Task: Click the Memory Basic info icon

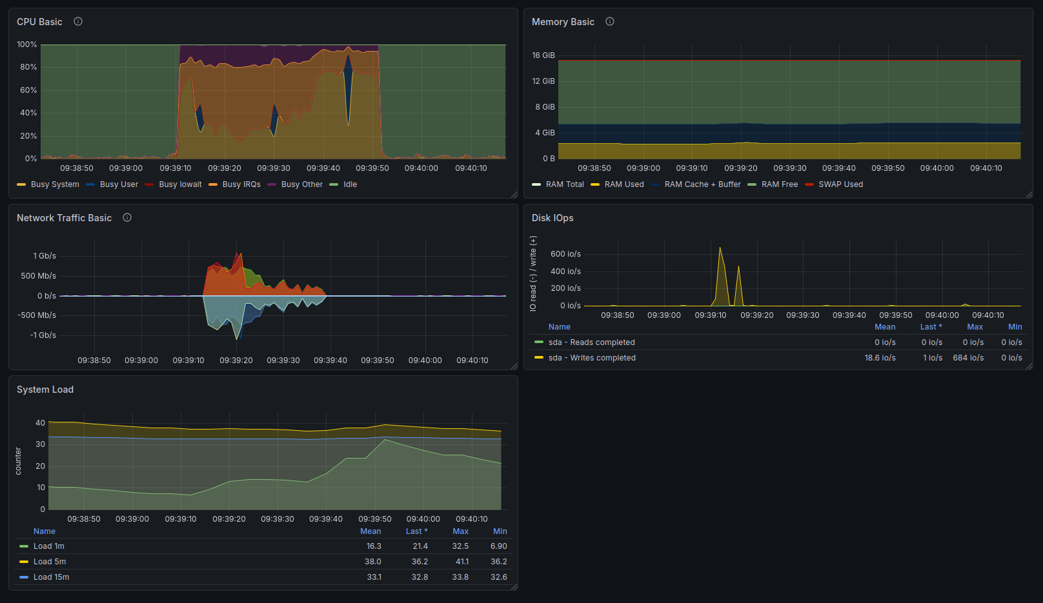Action: tap(610, 21)
